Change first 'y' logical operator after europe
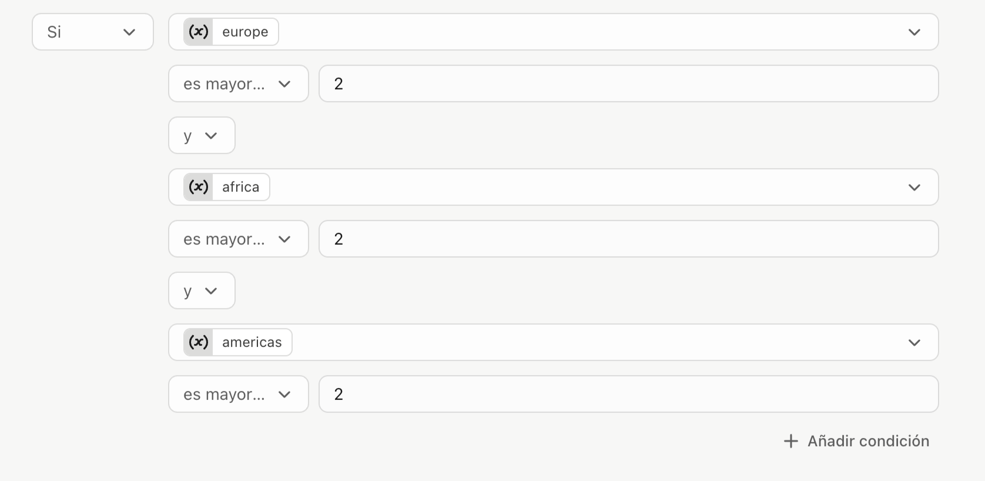This screenshot has height=481, width=985. point(202,135)
